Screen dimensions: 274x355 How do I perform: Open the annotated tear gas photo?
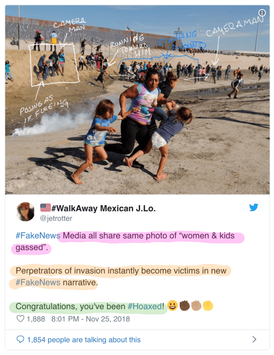(137, 112)
